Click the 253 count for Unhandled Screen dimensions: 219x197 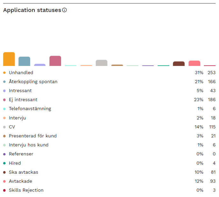click(211, 73)
